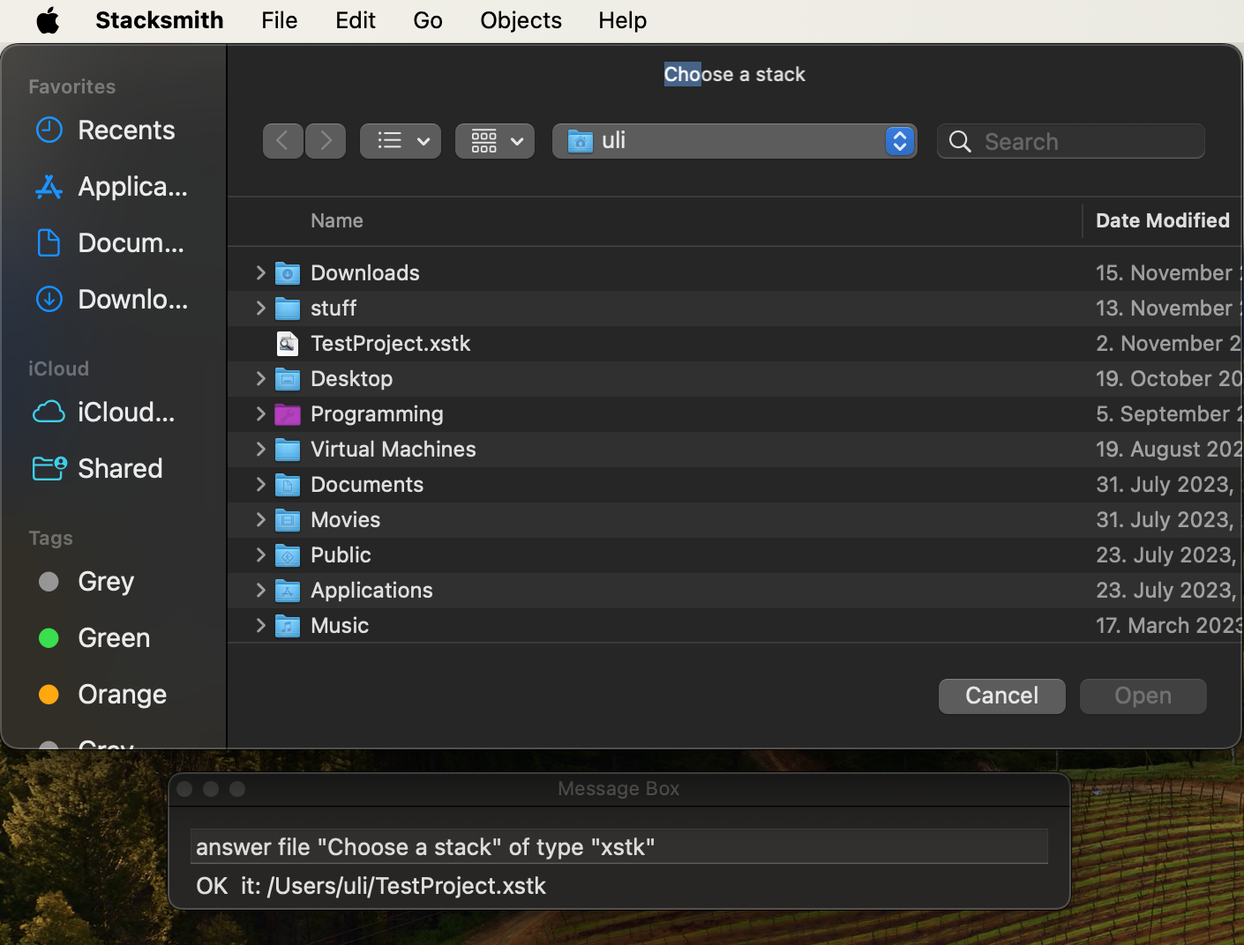This screenshot has height=945, width=1244.
Task: Expand the Desktop folder row
Action: 260,379
